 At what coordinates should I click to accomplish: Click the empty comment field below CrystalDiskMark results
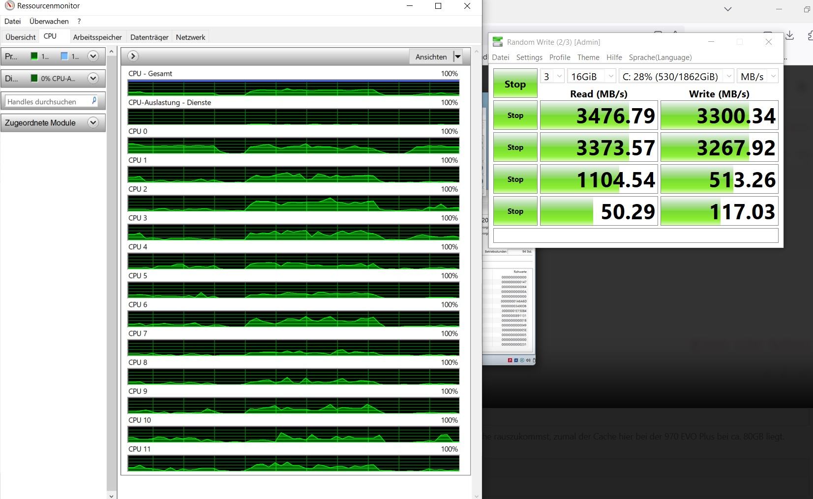pyautogui.click(x=635, y=235)
